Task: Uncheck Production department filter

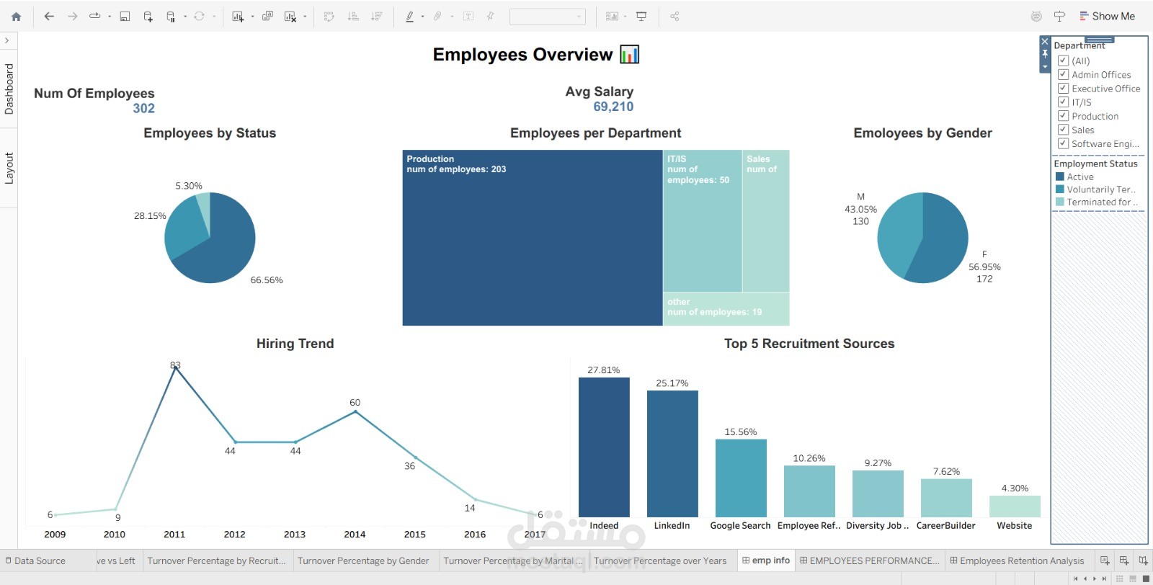Action: click(1063, 115)
